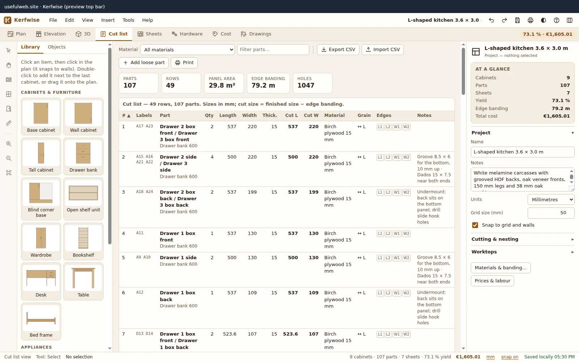Choose the wall tool icon in left toolbar
The image size is (579, 362).
pyautogui.click(x=9, y=80)
